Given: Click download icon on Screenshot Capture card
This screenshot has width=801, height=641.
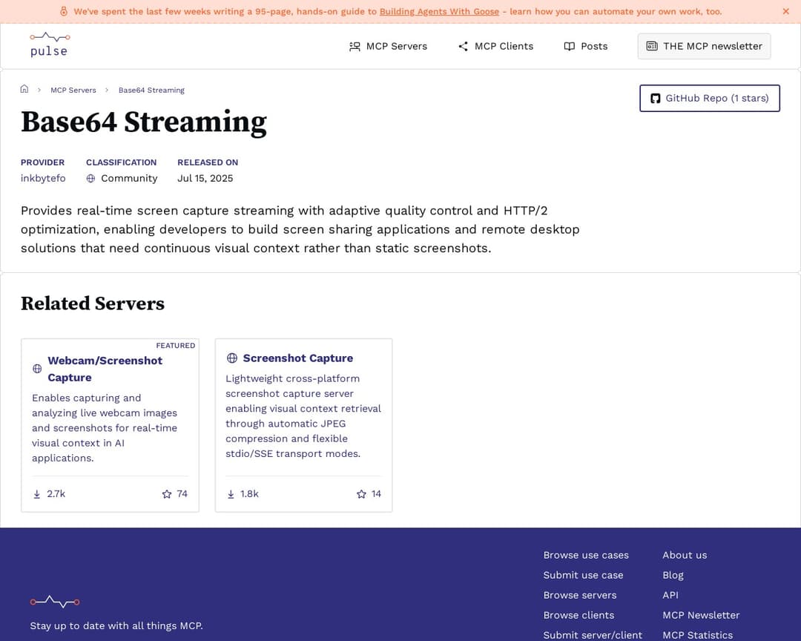Looking at the screenshot, I should tap(231, 494).
